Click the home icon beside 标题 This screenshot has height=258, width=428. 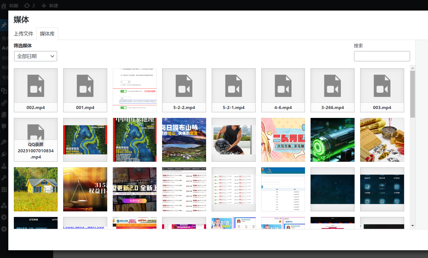pos(4,6)
